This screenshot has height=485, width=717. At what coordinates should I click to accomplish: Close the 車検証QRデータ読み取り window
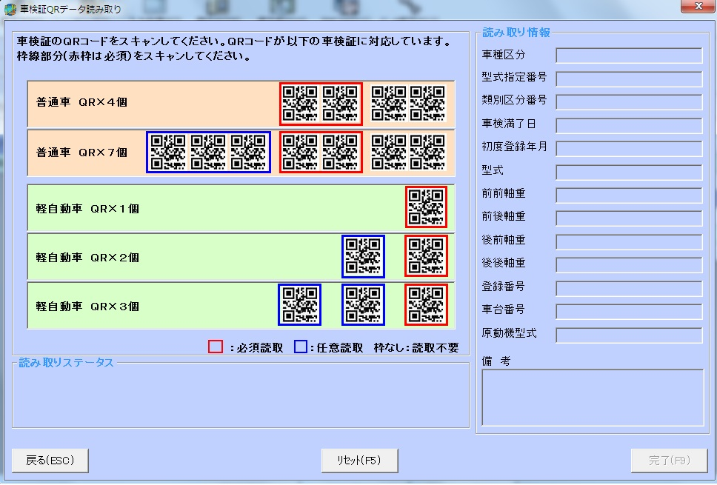tap(698, 6)
